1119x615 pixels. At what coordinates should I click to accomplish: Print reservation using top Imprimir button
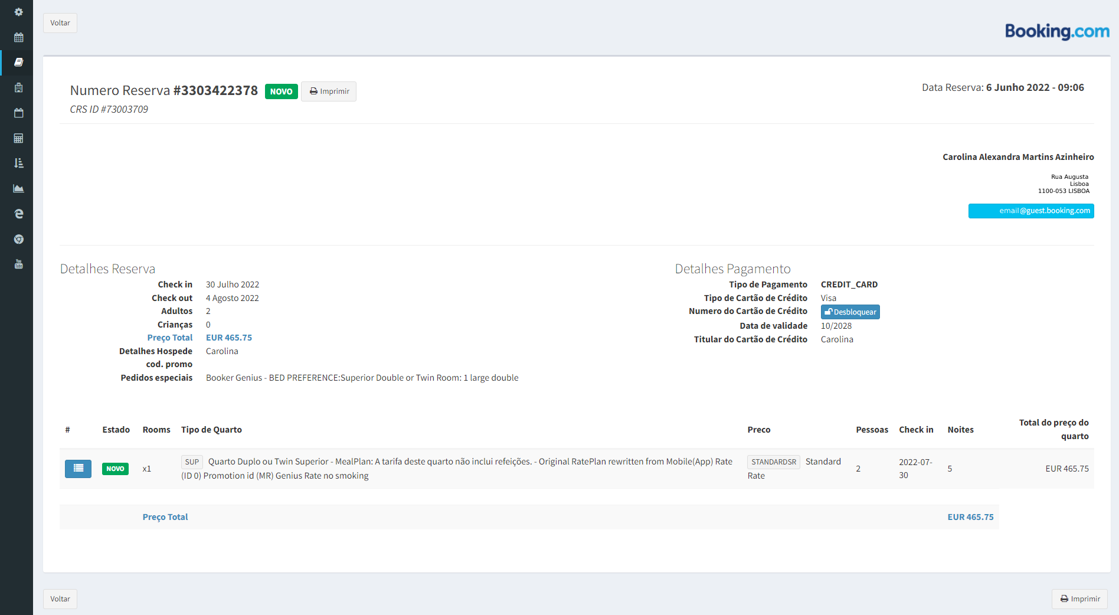coord(329,91)
